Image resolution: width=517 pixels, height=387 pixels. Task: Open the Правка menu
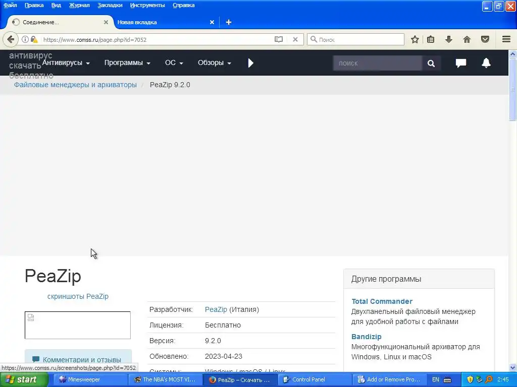click(34, 5)
